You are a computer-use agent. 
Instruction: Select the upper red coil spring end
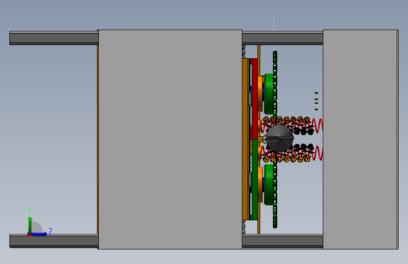[x=318, y=125]
